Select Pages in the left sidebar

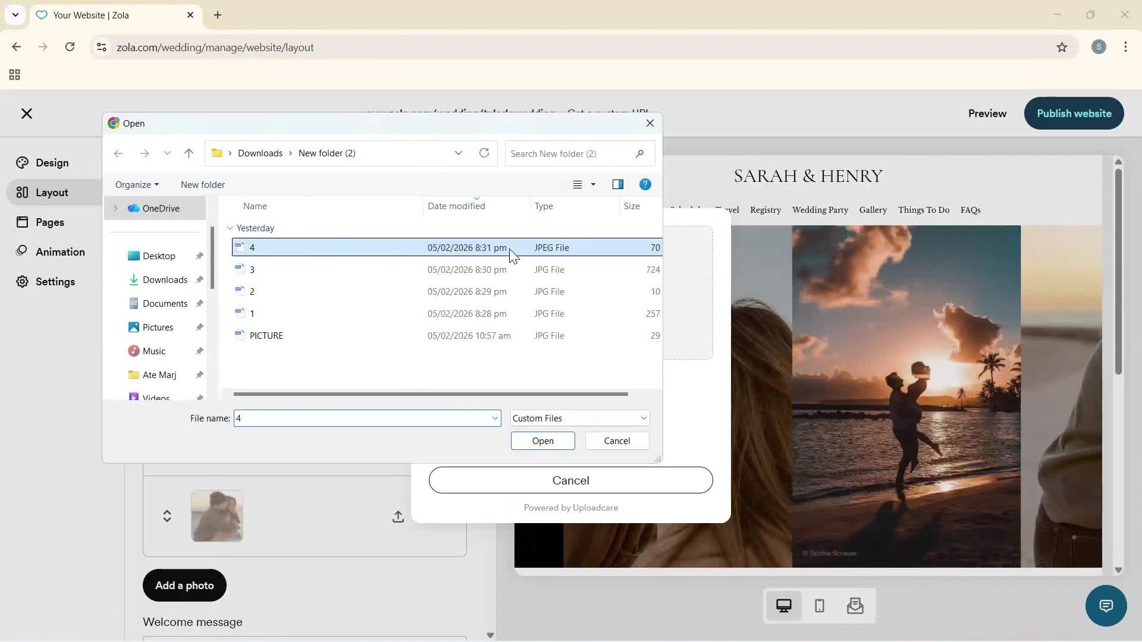pyautogui.click(x=50, y=222)
